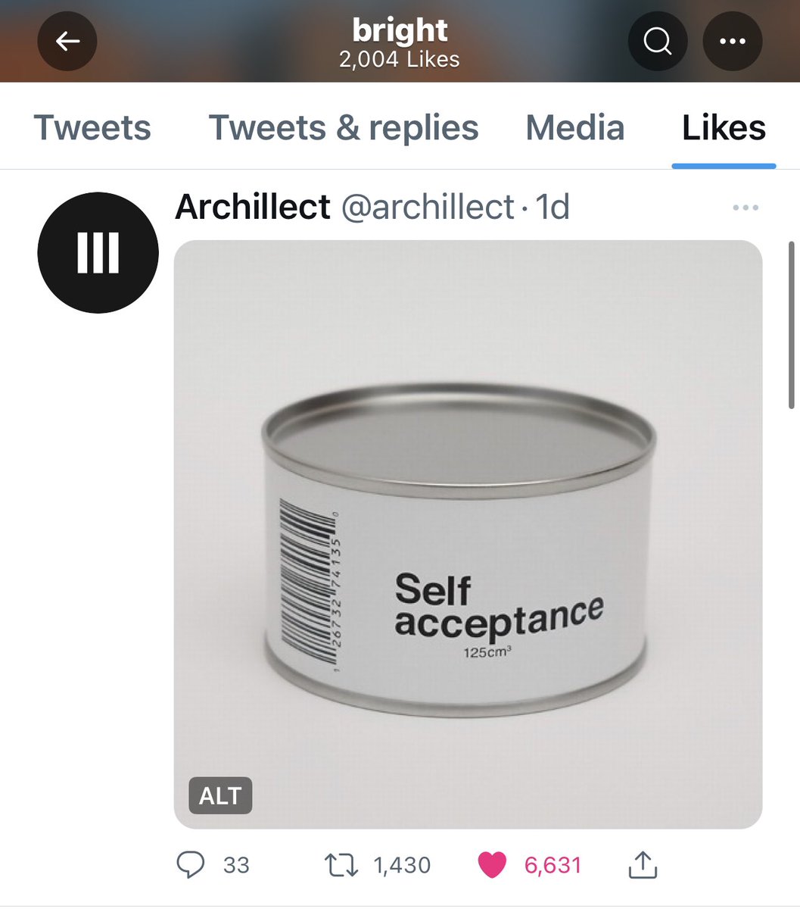Click the vertical scrollbar on the right
This screenshot has width=800, height=909.
click(792, 326)
